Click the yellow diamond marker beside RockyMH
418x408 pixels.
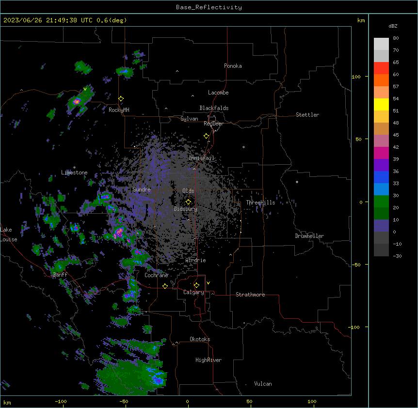(121, 99)
